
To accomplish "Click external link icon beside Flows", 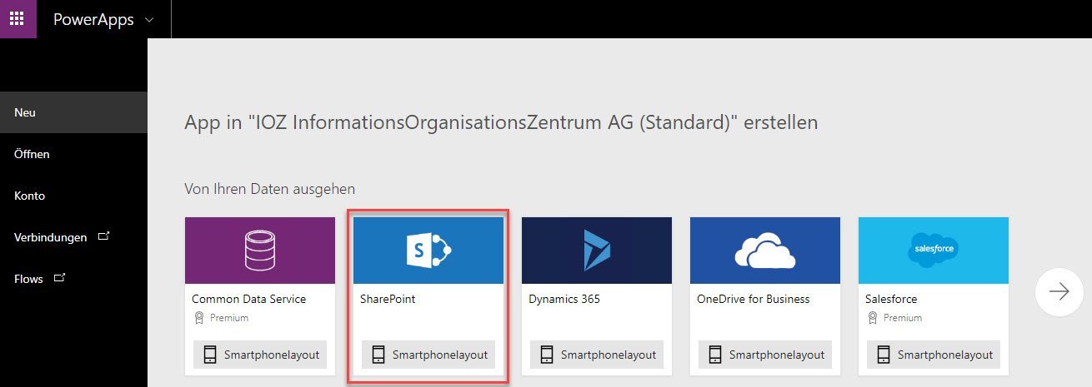I will 60,278.
